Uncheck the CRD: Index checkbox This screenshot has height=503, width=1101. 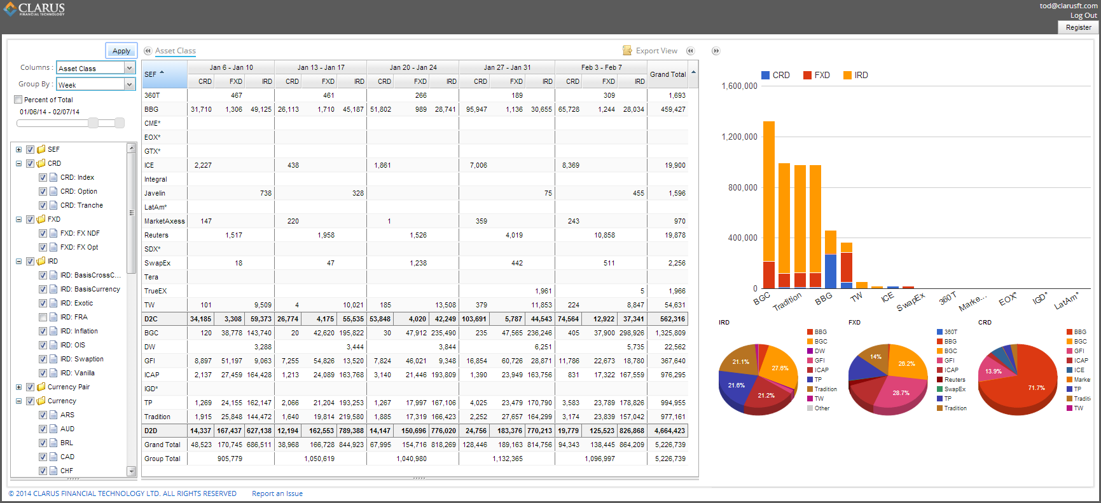tap(43, 177)
